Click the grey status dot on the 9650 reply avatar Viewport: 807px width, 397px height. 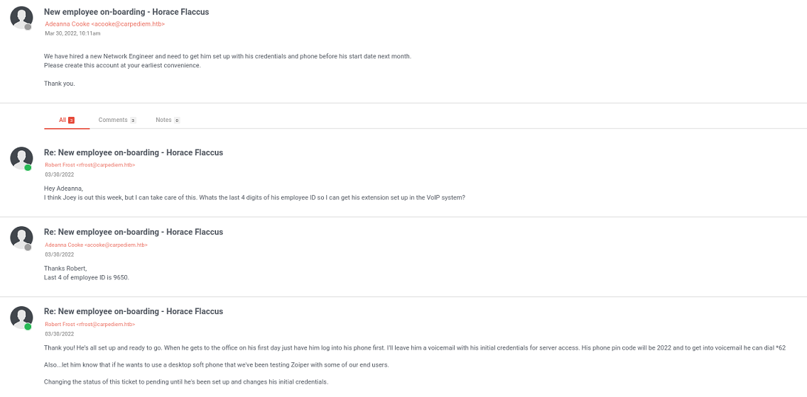[28, 247]
